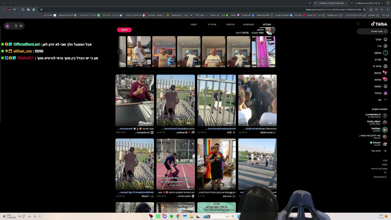Advance the asif_fr6 video carousel arrow
The image size is (391, 220).
tap(120, 52)
